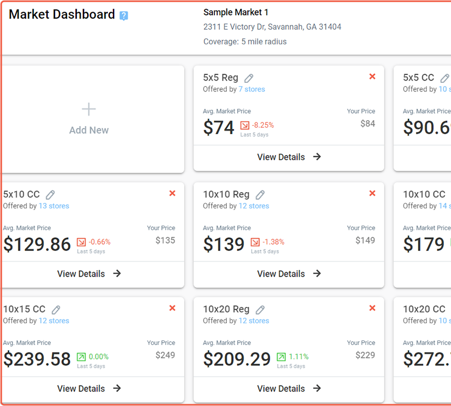Open the Market Dashboard help tooltip
Image resolution: width=451 pixels, height=406 pixels.
coord(123,15)
